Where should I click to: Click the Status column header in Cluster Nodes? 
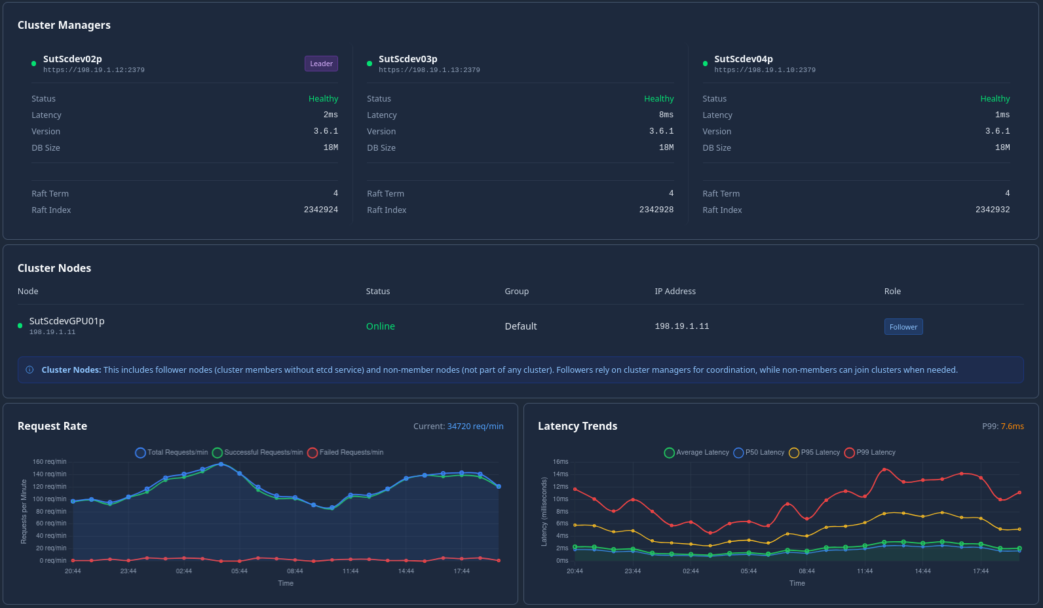378,292
